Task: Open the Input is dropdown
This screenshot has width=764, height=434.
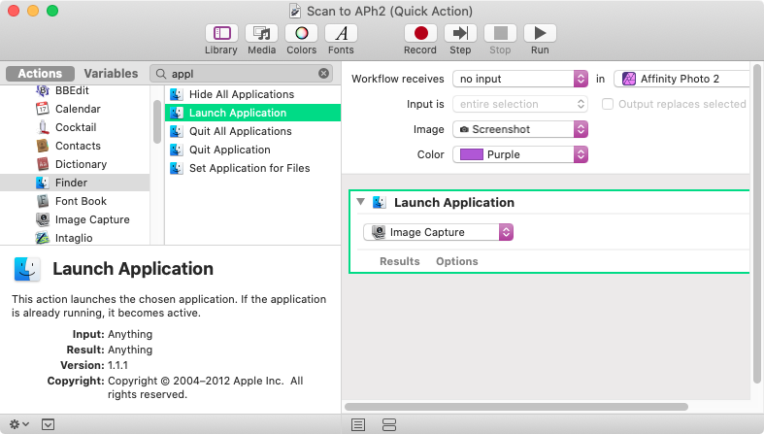Action: pyautogui.click(x=520, y=104)
